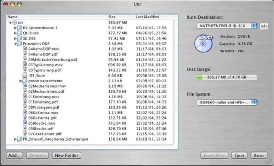Start burning with the Burn button
The width and height of the screenshot is (274, 166).
click(x=259, y=156)
